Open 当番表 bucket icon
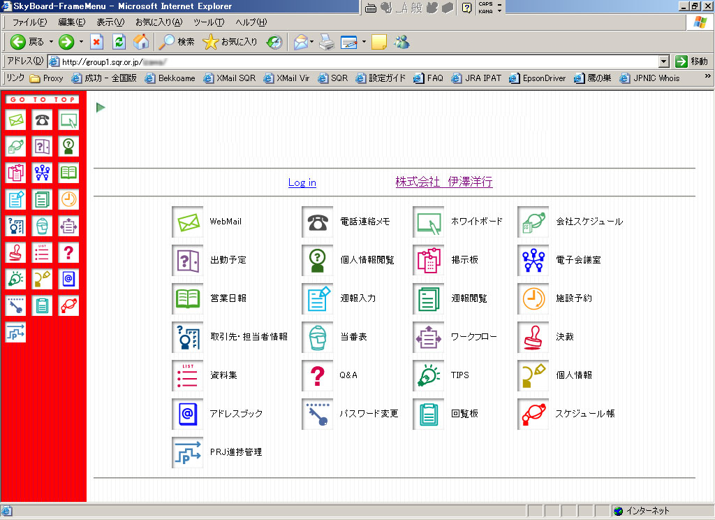The width and height of the screenshot is (715, 520). 318,337
